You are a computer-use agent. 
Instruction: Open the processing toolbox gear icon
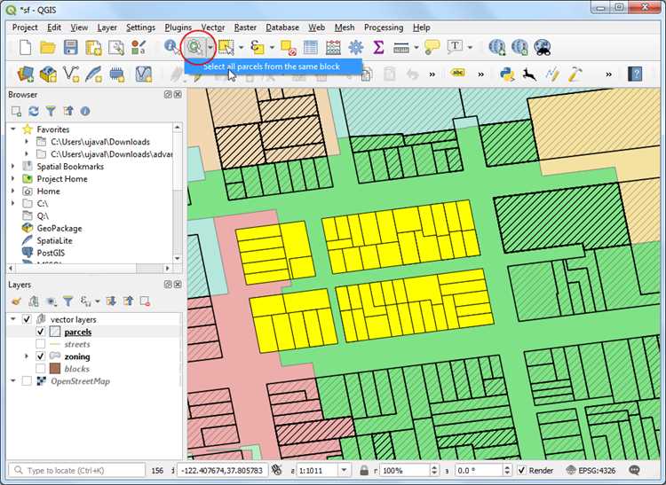pyautogui.click(x=356, y=48)
